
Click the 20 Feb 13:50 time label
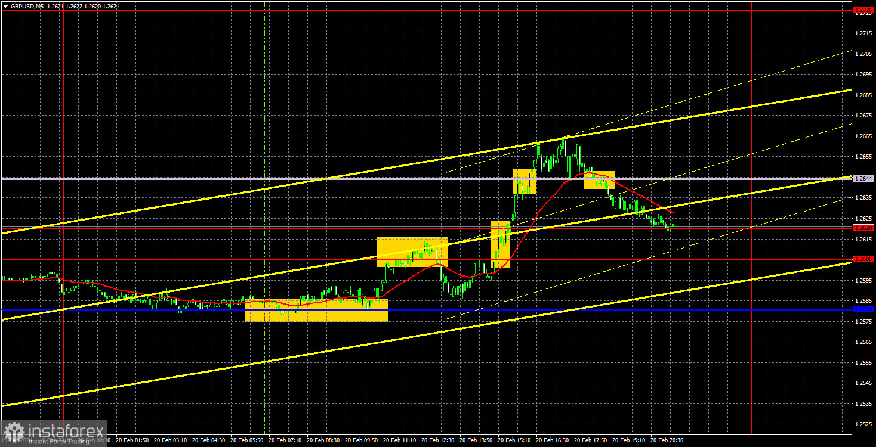(x=475, y=440)
